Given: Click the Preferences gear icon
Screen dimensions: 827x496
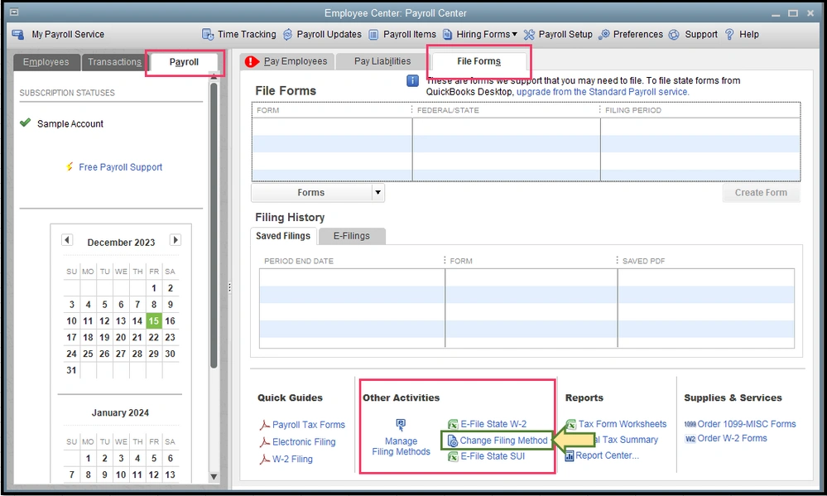Looking at the screenshot, I should tap(604, 35).
